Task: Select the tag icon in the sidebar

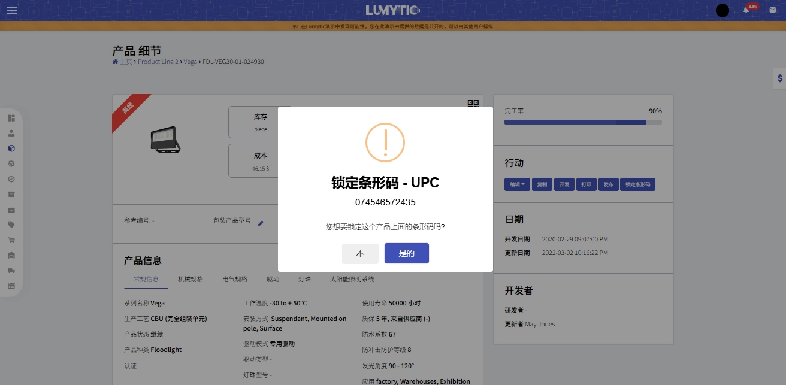Action: tap(12, 225)
